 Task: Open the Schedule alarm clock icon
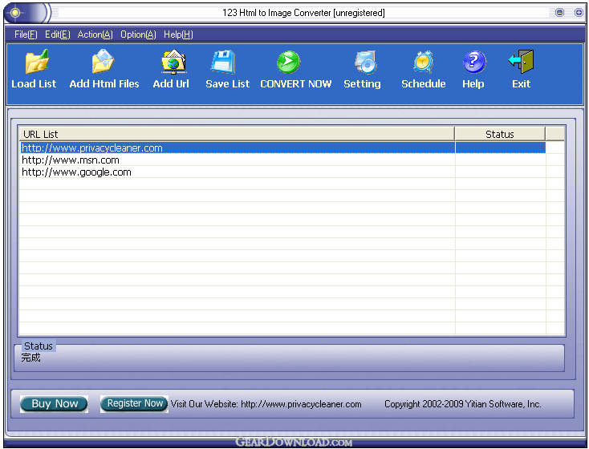[x=424, y=62]
